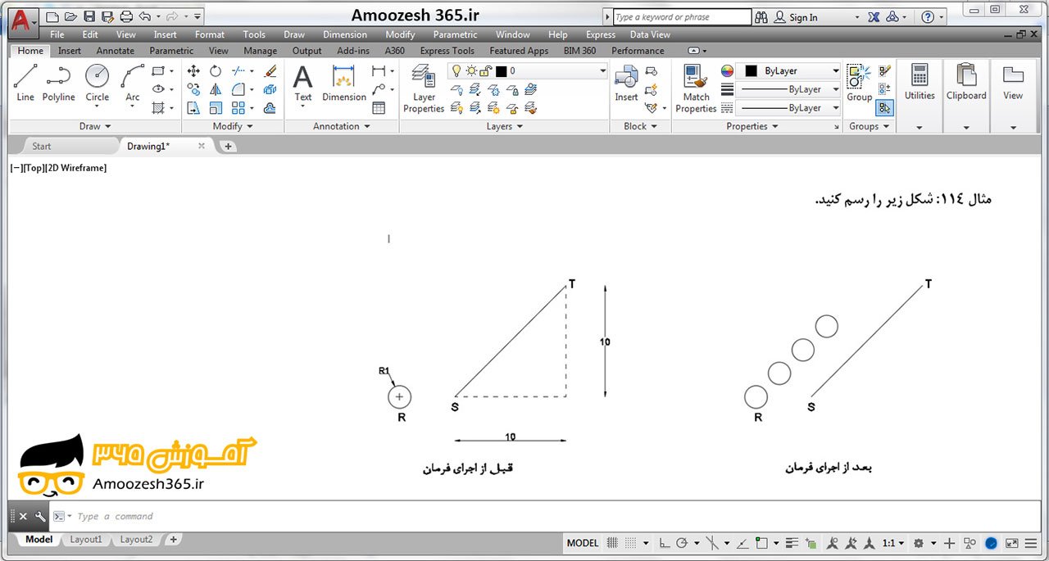
Task: Select the Copy tool in Modify panel
Action: click(x=193, y=89)
